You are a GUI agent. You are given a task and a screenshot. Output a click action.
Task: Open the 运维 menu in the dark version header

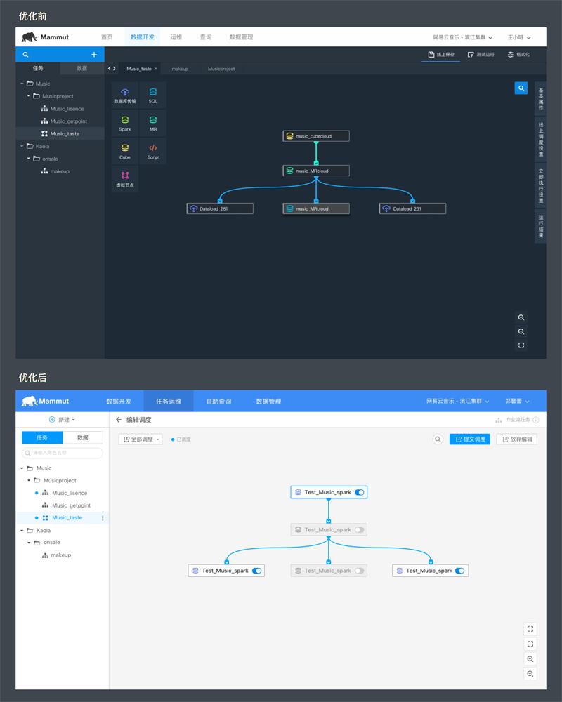(x=176, y=37)
